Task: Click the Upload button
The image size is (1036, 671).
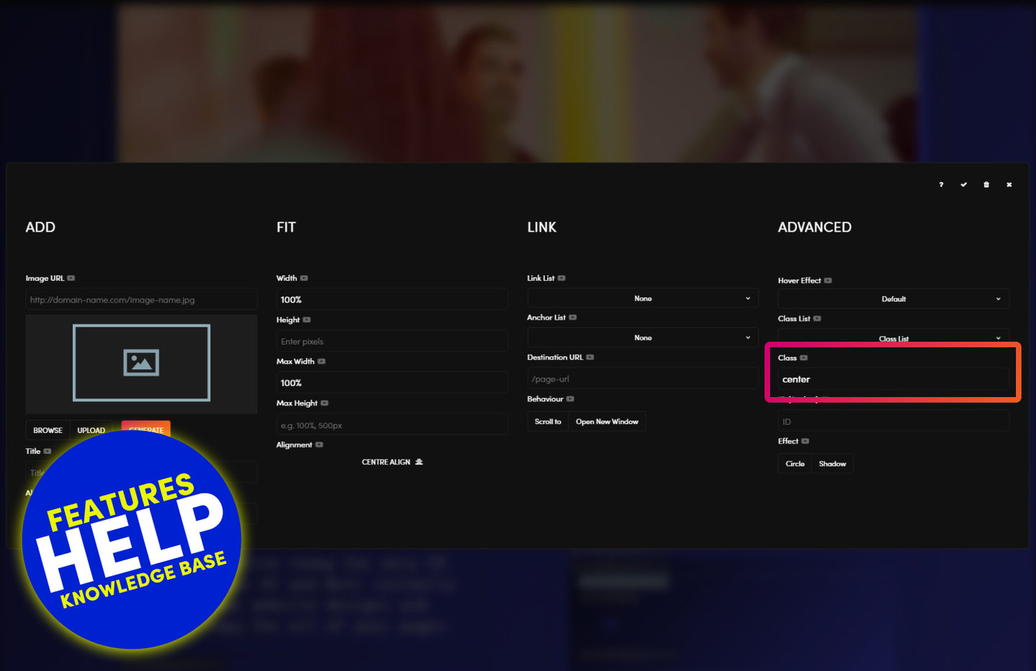Action: [x=91, y=430]
